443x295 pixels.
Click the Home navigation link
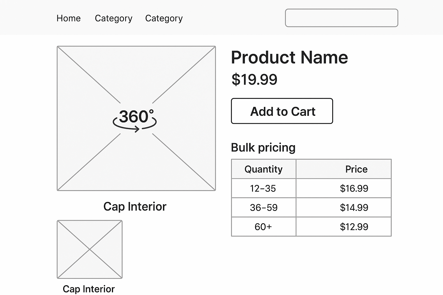click(69, 18)
